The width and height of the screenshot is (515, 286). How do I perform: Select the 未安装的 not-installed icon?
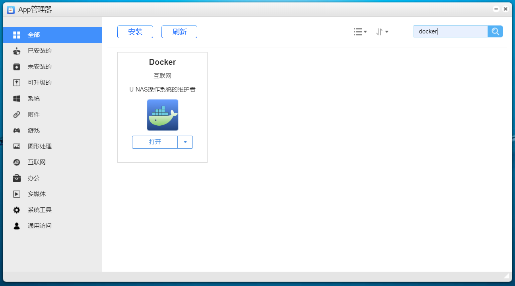coord(17,67)
